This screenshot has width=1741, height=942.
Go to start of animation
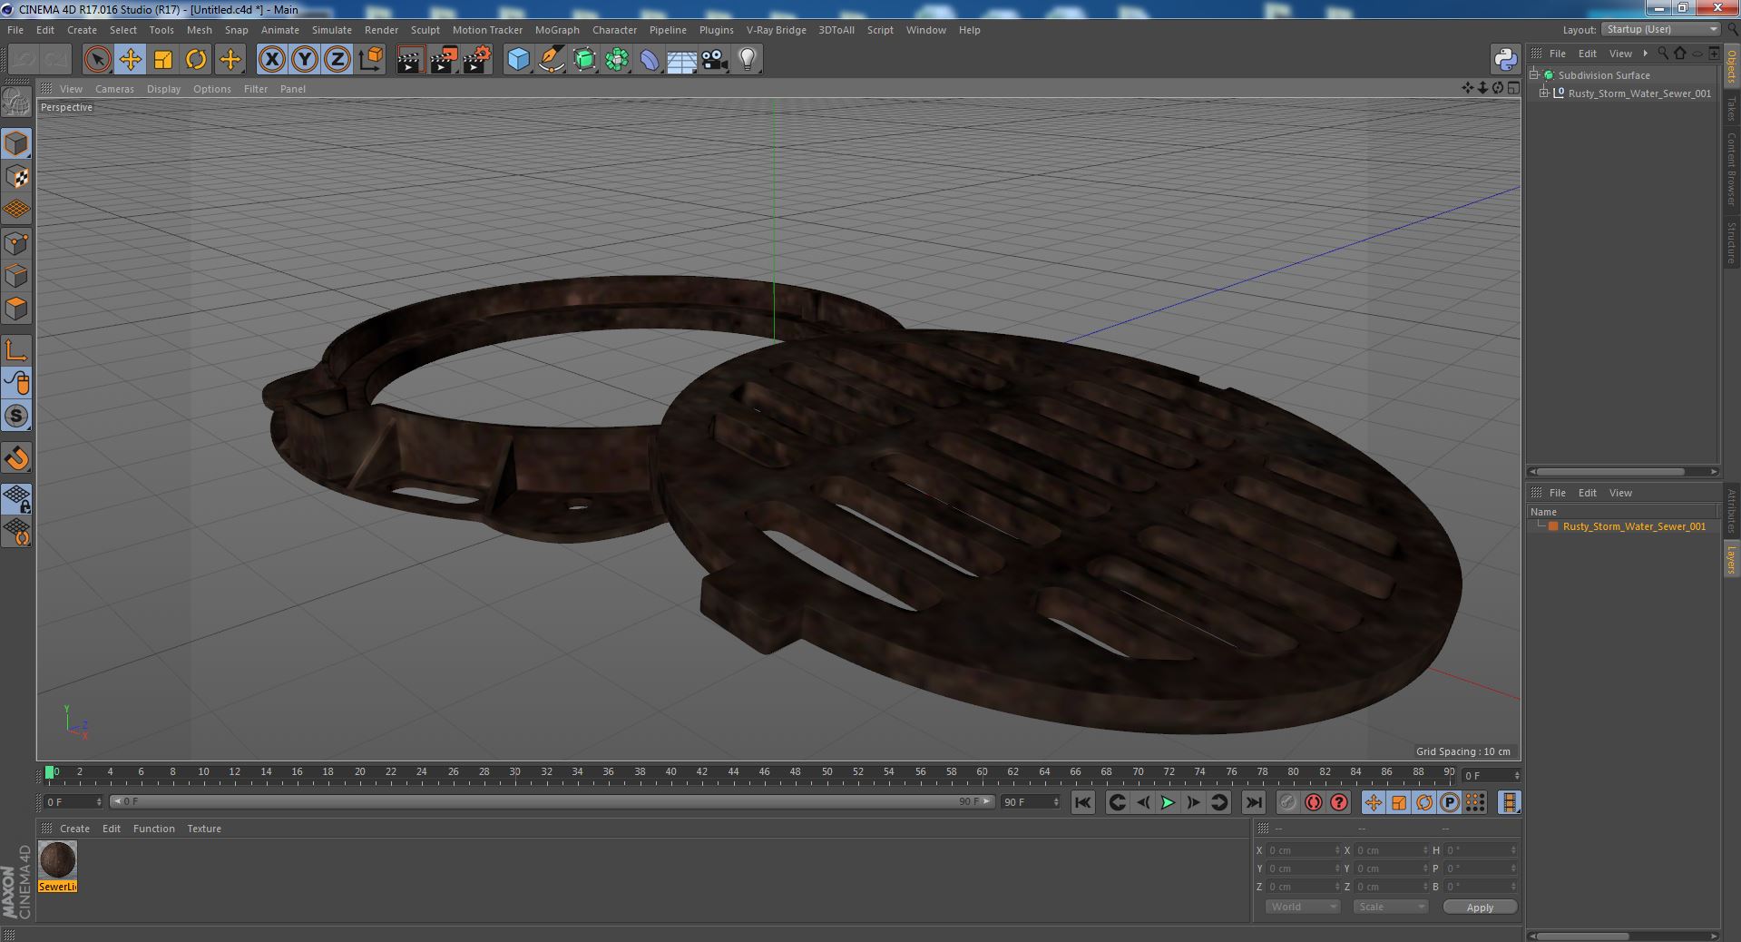click(x=1082, y=802)
